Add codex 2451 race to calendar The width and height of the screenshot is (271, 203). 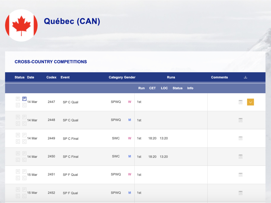240,175
